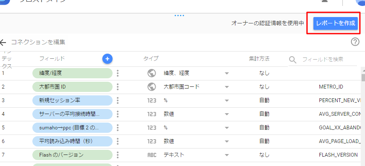This screenshot has width=365, height=166.
Task: Click the タイプ column header
Action: point(151,59)
